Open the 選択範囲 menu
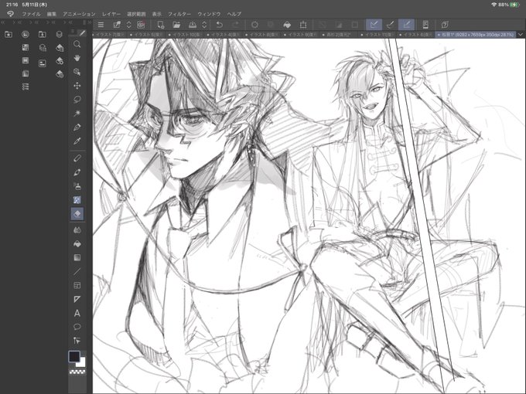This screenshot has width=526, height=394. pyautogui.click(x=136, y=14)
